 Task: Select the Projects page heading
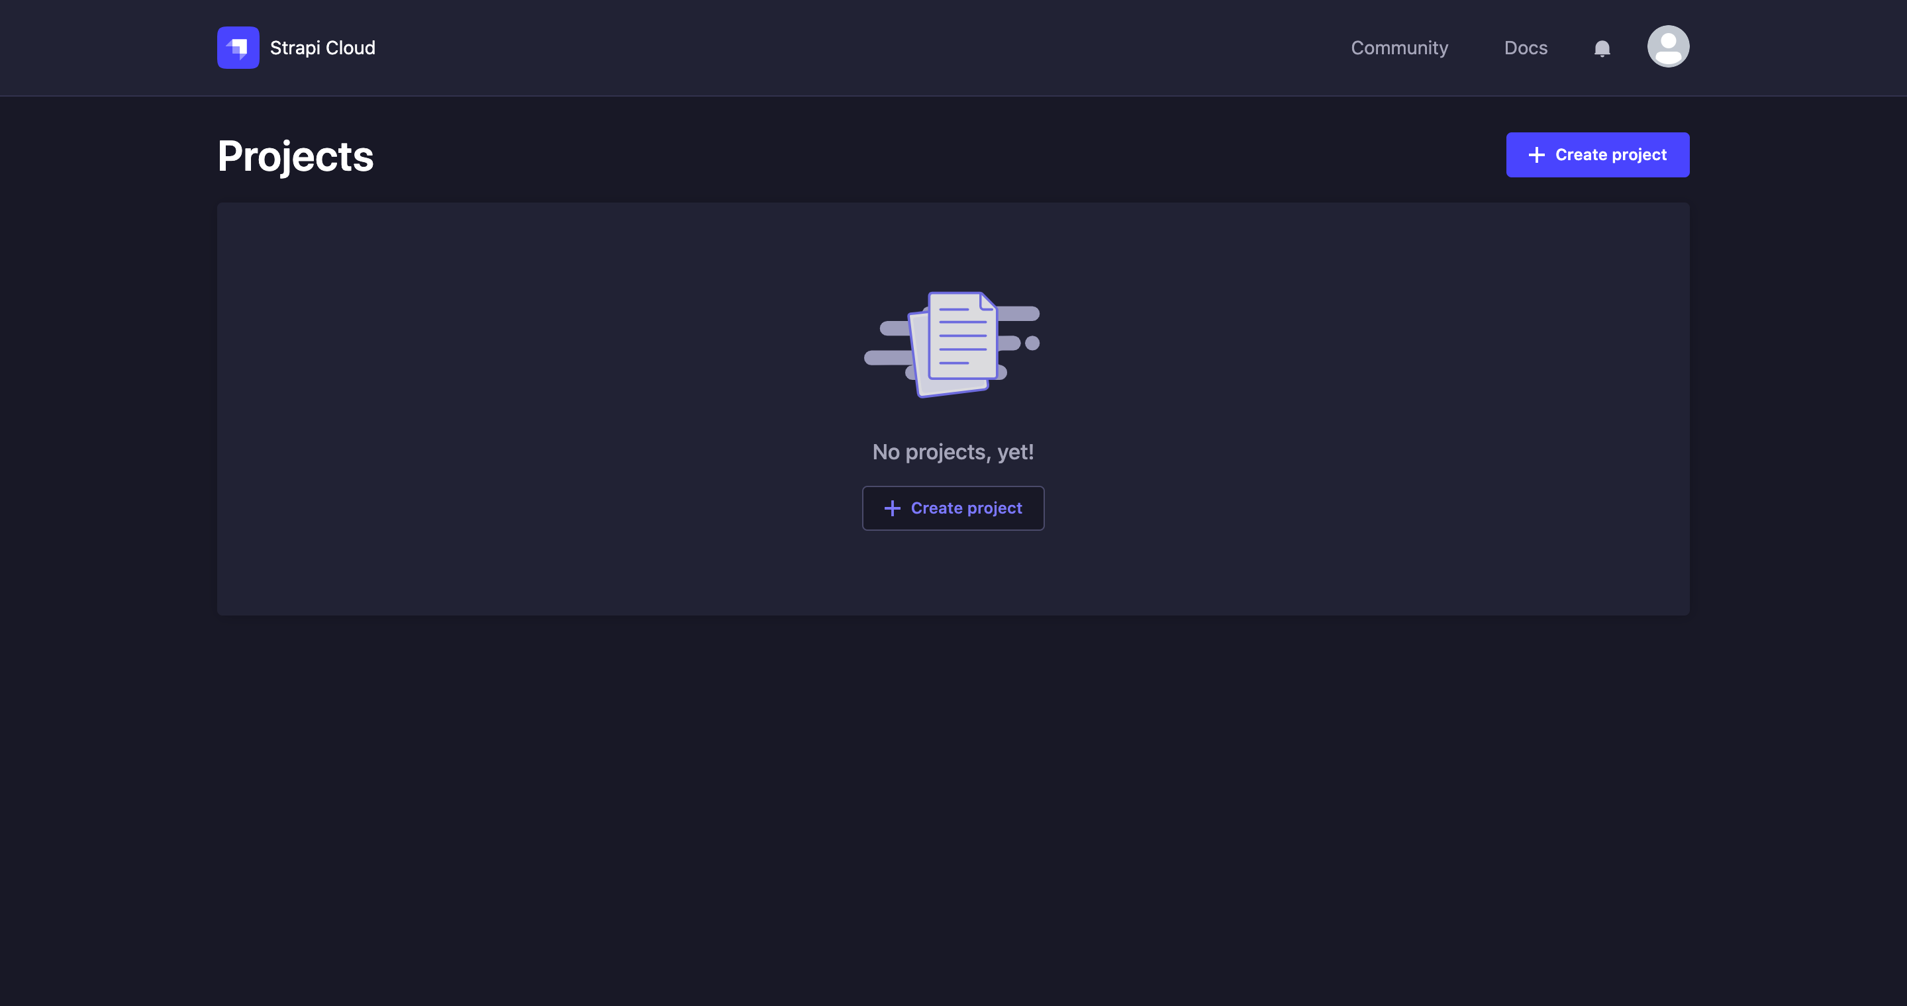point(295,155)
